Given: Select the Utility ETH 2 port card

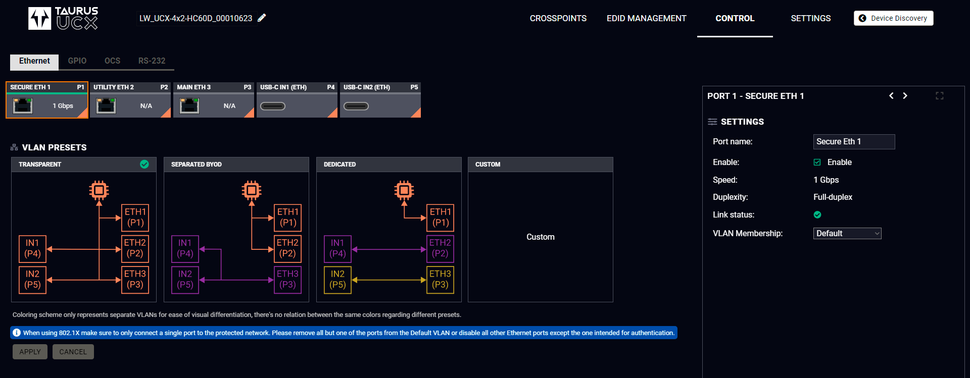Looking at the screenshot, I should [130, 100].
